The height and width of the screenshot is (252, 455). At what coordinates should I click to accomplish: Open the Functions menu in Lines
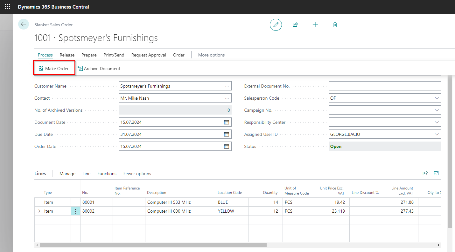[107, 174]
